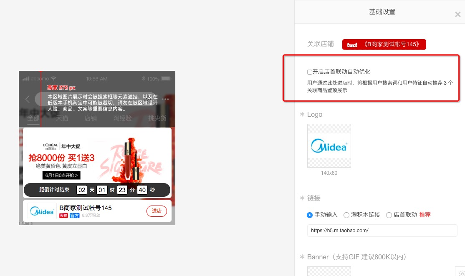Click the red 推荐 tag beside 店首联动
This screenshot has height=276, width=465.
click(x=425, y=215)
